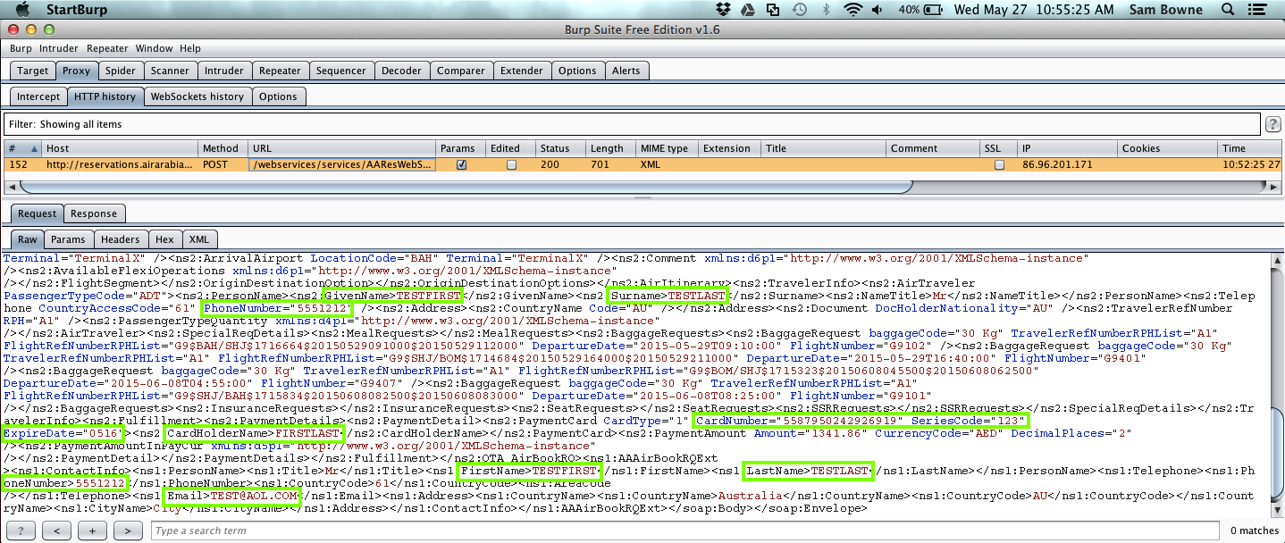Select the Response tab
Image resolution: width=1285 pixels, height=543 pixels.
[x=94, y=213]
